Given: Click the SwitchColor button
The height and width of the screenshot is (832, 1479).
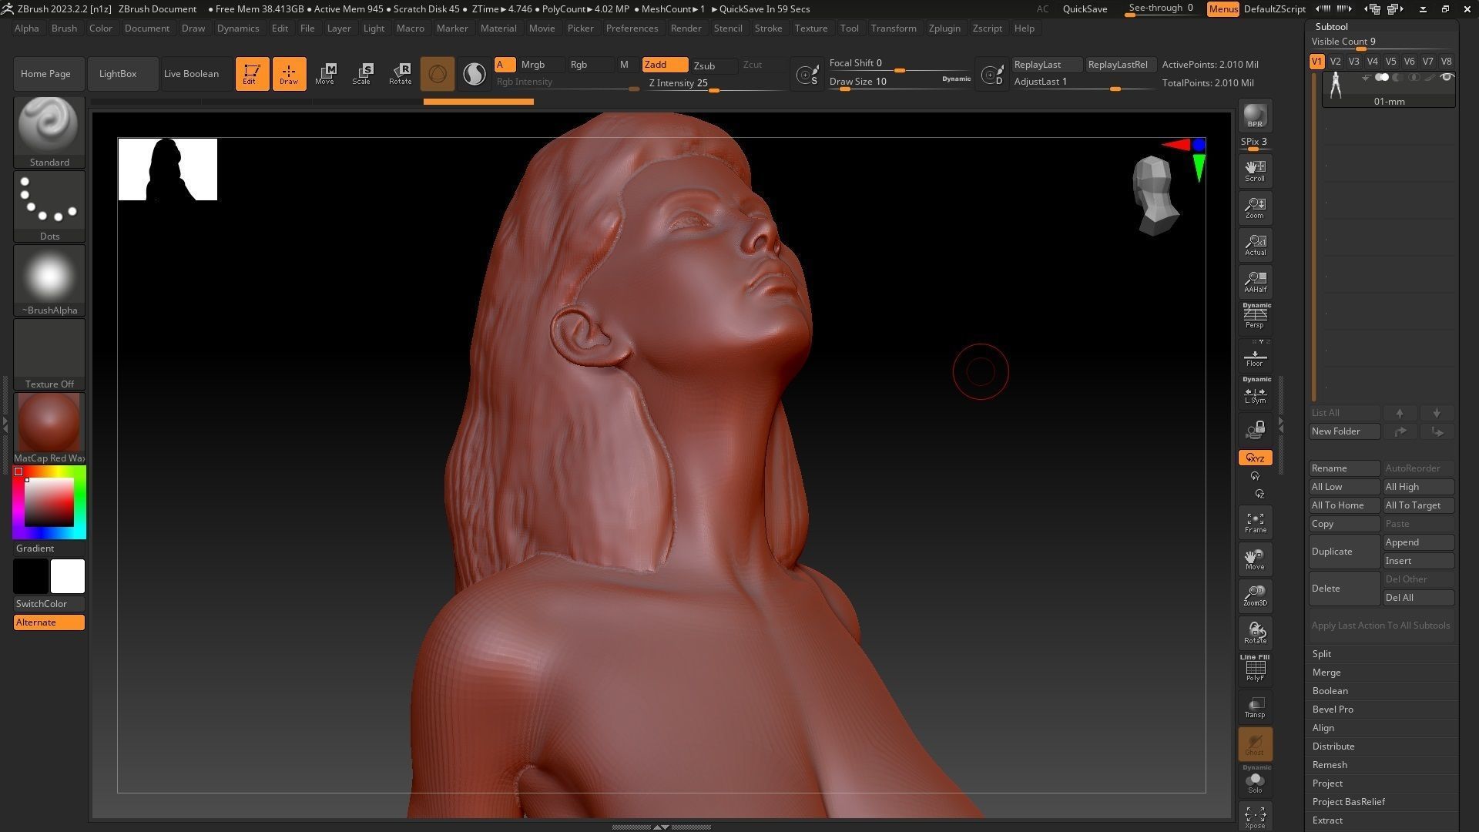Looking at the screenshot, I should [49, 604].
